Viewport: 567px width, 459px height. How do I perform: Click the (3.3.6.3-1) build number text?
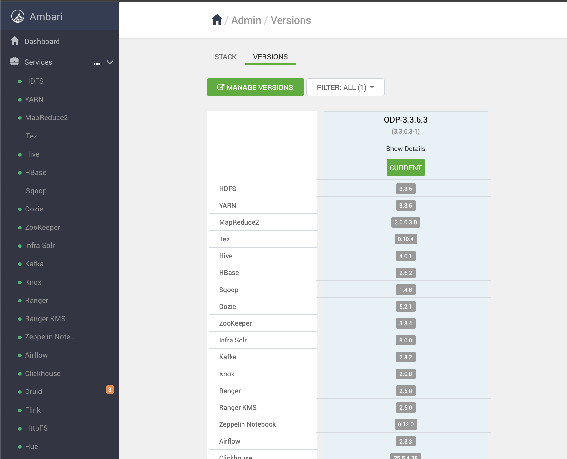406,131
